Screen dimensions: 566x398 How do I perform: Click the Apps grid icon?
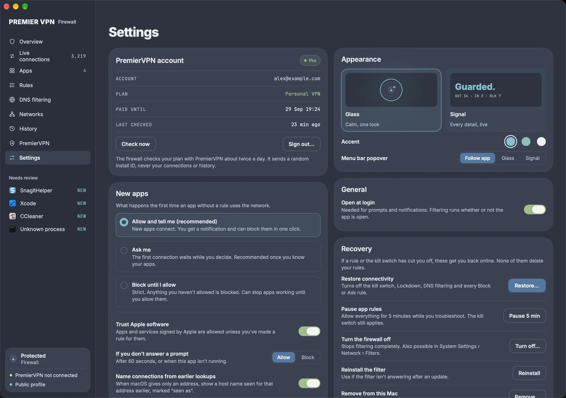pyautogui.click(x=12, y=71)
